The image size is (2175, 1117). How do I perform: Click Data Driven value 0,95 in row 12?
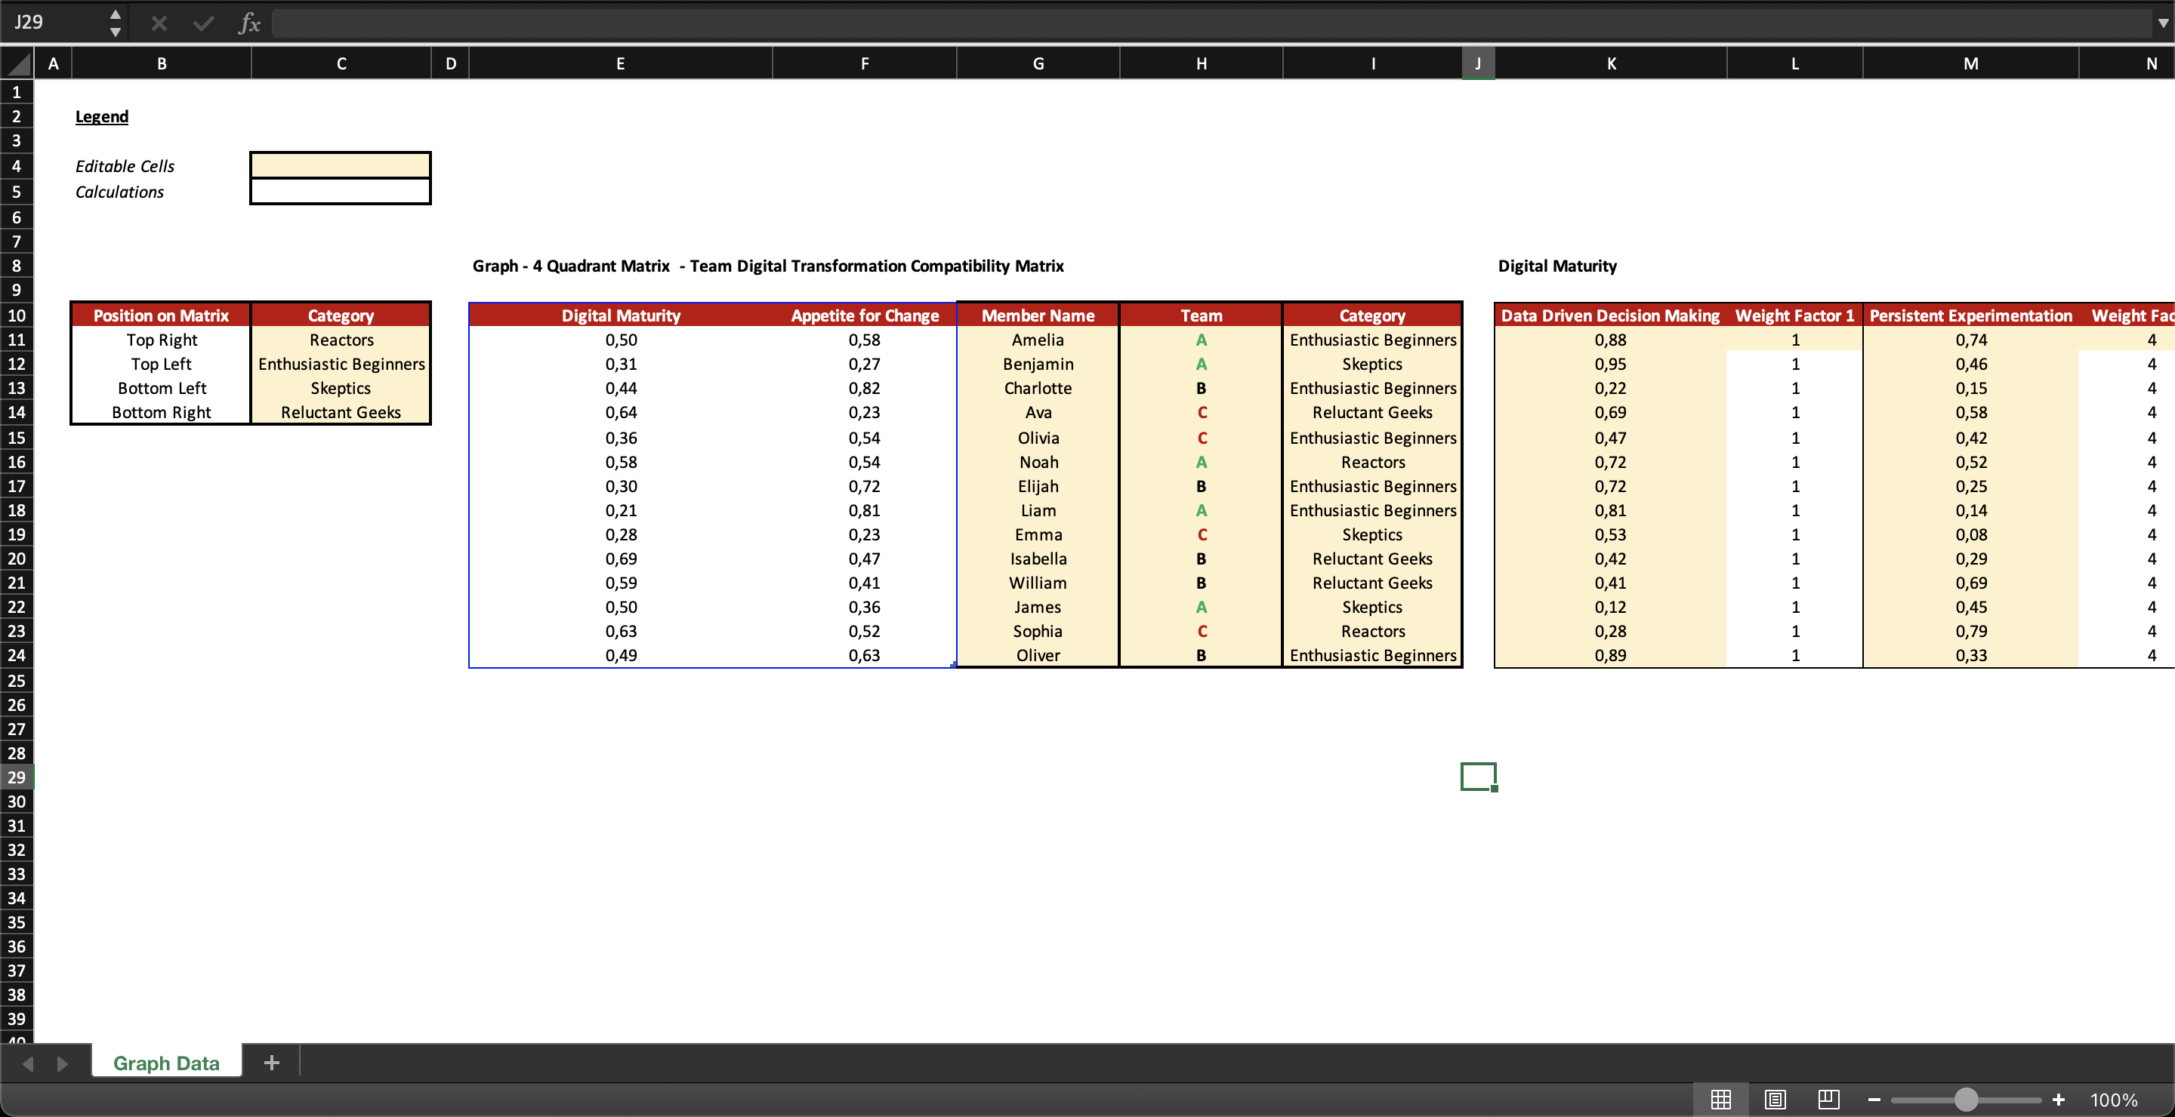1610,365
